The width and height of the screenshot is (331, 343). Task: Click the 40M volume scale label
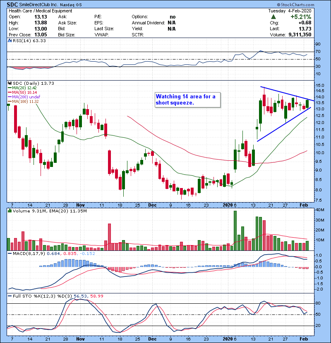319,210
